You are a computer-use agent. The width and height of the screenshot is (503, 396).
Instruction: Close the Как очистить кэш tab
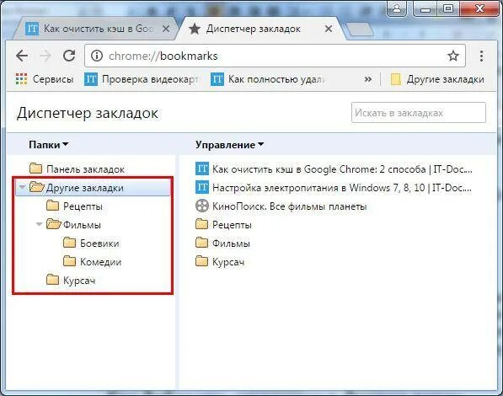pyautogui.click(x=166, y=29)
